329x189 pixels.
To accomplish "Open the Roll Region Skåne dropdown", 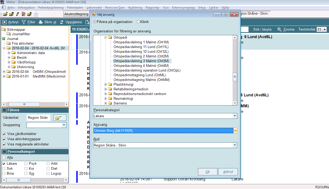I will [235, 145].
